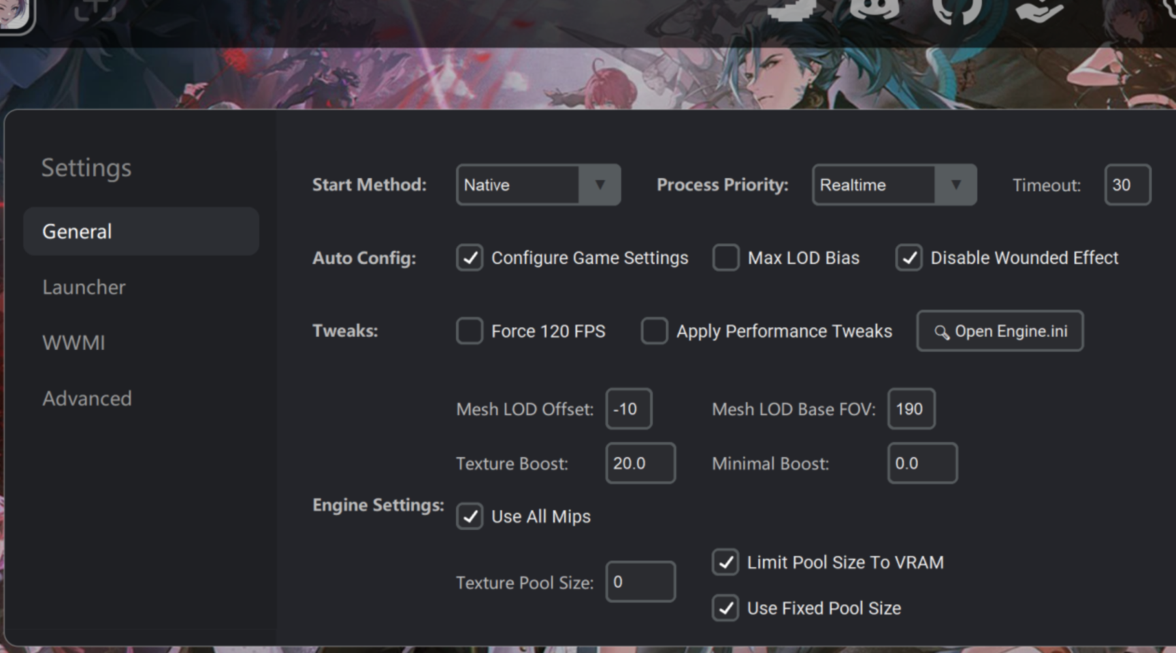This screenshot has height=653, width=1176.
Task: Click the Open Engine.ini button
Action: (1000, 331)
